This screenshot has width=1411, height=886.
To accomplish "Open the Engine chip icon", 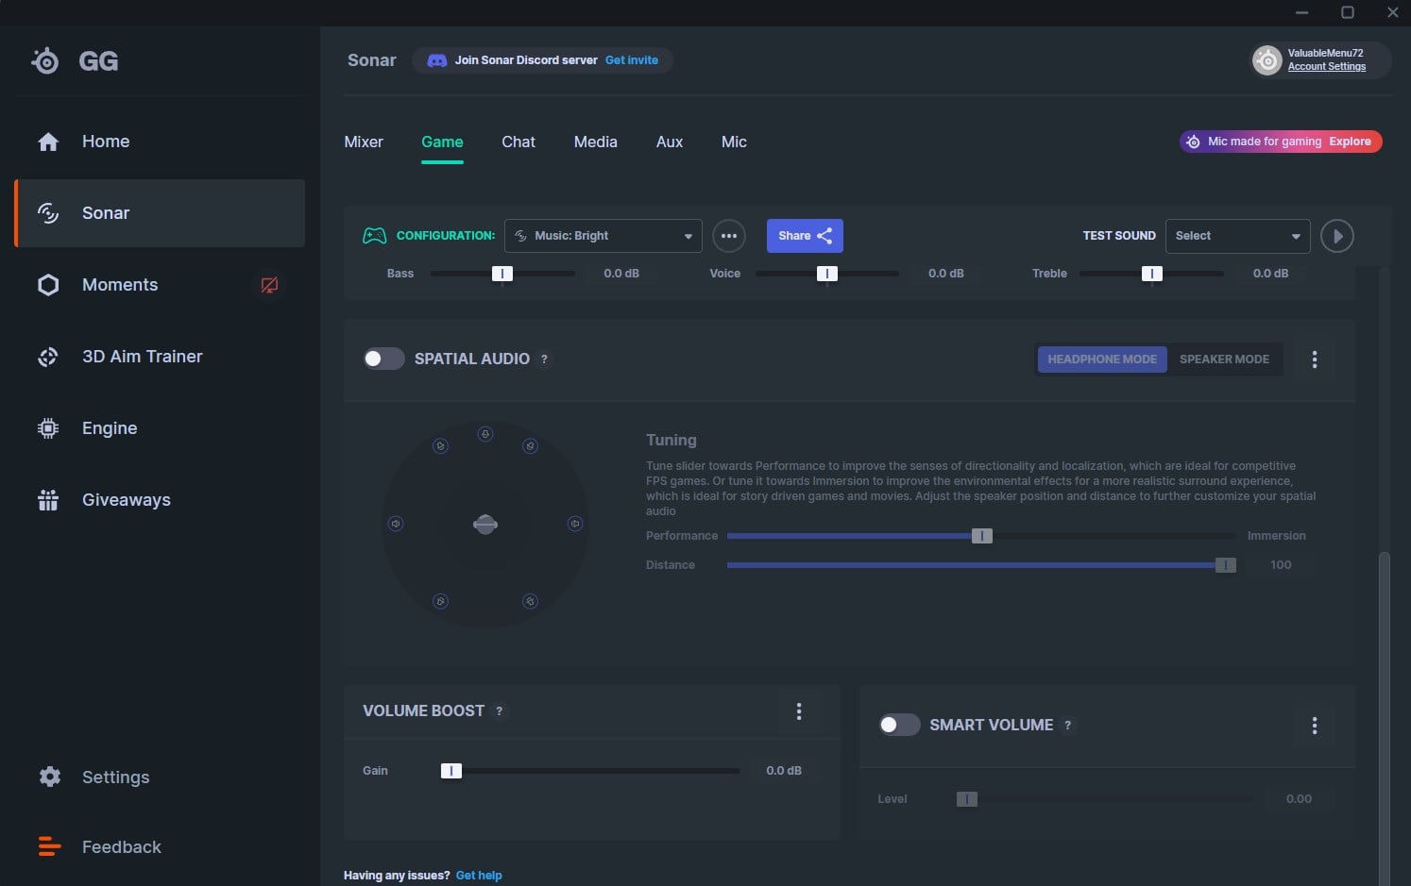I will 48,428.
